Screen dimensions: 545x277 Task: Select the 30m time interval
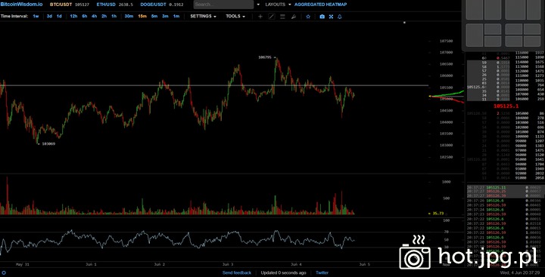coord(129,17)
